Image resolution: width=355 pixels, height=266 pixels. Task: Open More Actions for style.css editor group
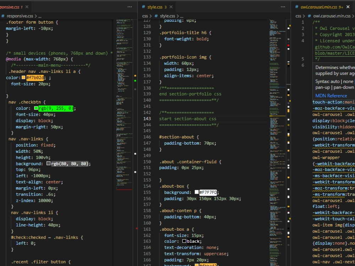(x=283, y=7)
